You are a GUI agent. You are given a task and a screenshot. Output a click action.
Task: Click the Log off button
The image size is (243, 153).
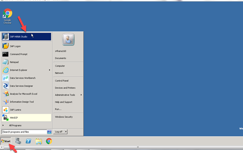(x=59, y=132)
